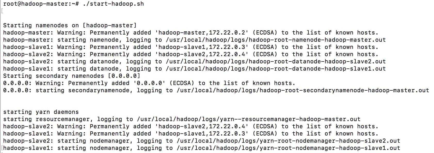Click the 'Starting secondary namenodes' line

pyautogui.click(x=53, y=76)
